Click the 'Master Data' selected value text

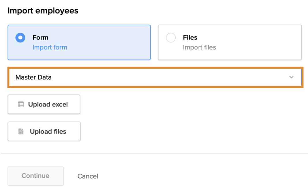pyautogui.click(x=33, y=77)
